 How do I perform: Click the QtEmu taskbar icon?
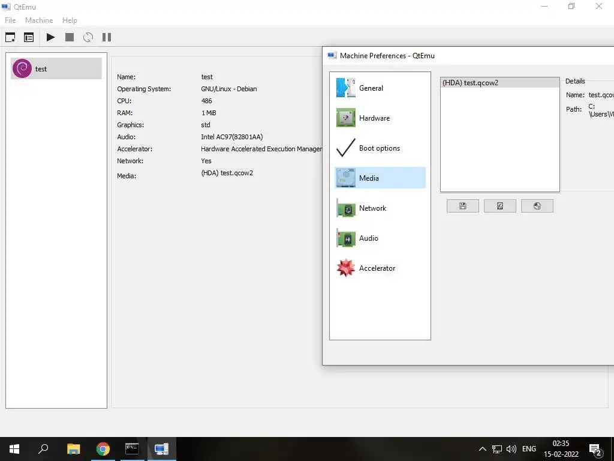point(161,449)
